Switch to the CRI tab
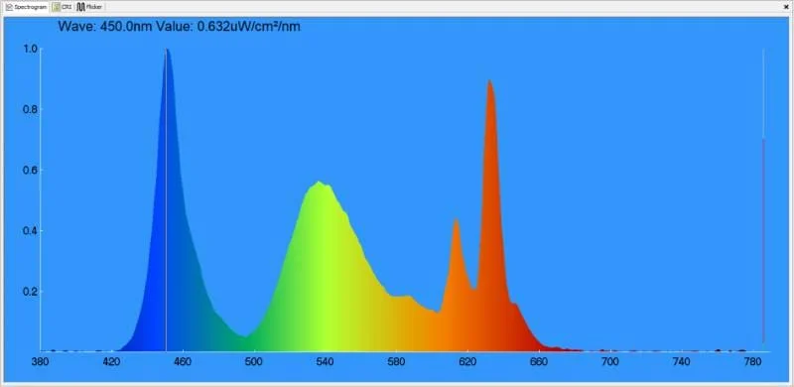This screenshot has width=794, height=387. coord(63,7)
